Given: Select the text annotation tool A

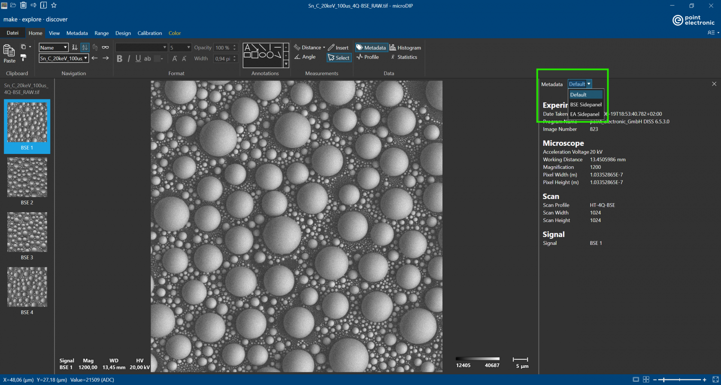Looking at the screenshot, I should 247,48.
